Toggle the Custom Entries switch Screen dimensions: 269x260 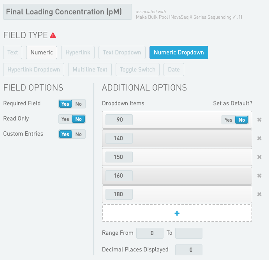click(x=72, y=134)
